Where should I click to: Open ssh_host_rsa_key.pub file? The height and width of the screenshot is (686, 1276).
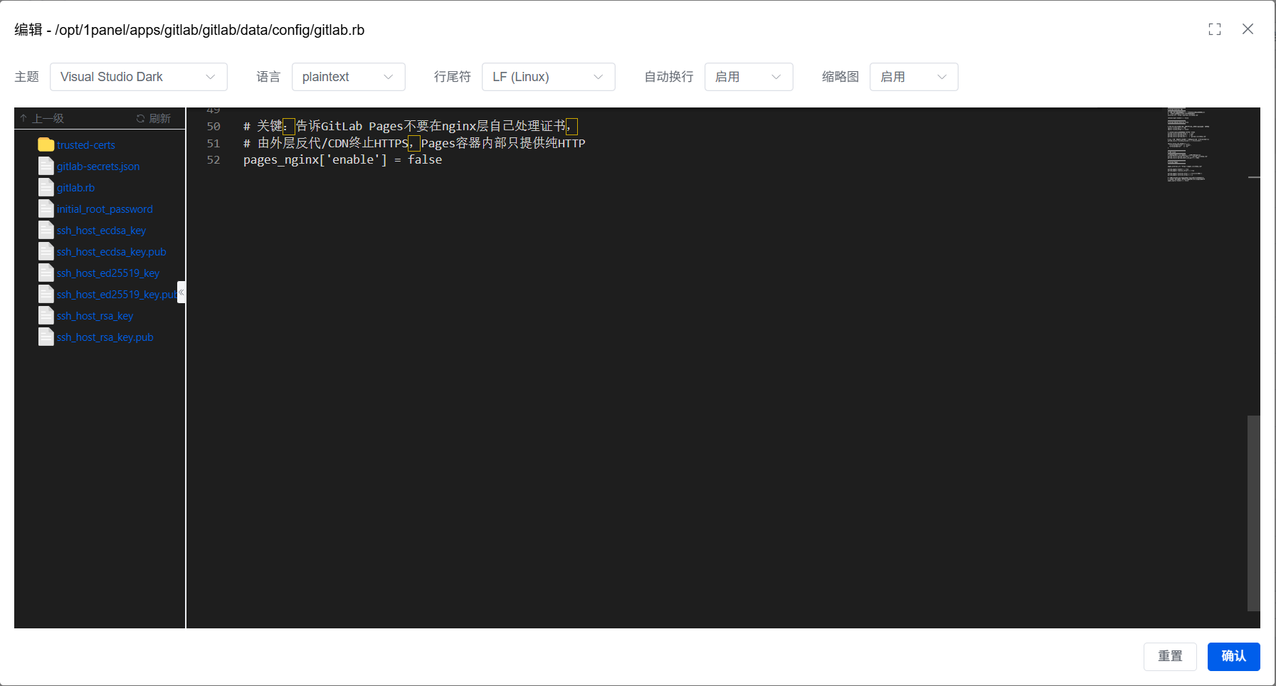click(x=105, y=337)
